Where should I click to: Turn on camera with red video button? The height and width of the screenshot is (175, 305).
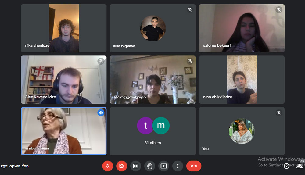coord(122,166)
